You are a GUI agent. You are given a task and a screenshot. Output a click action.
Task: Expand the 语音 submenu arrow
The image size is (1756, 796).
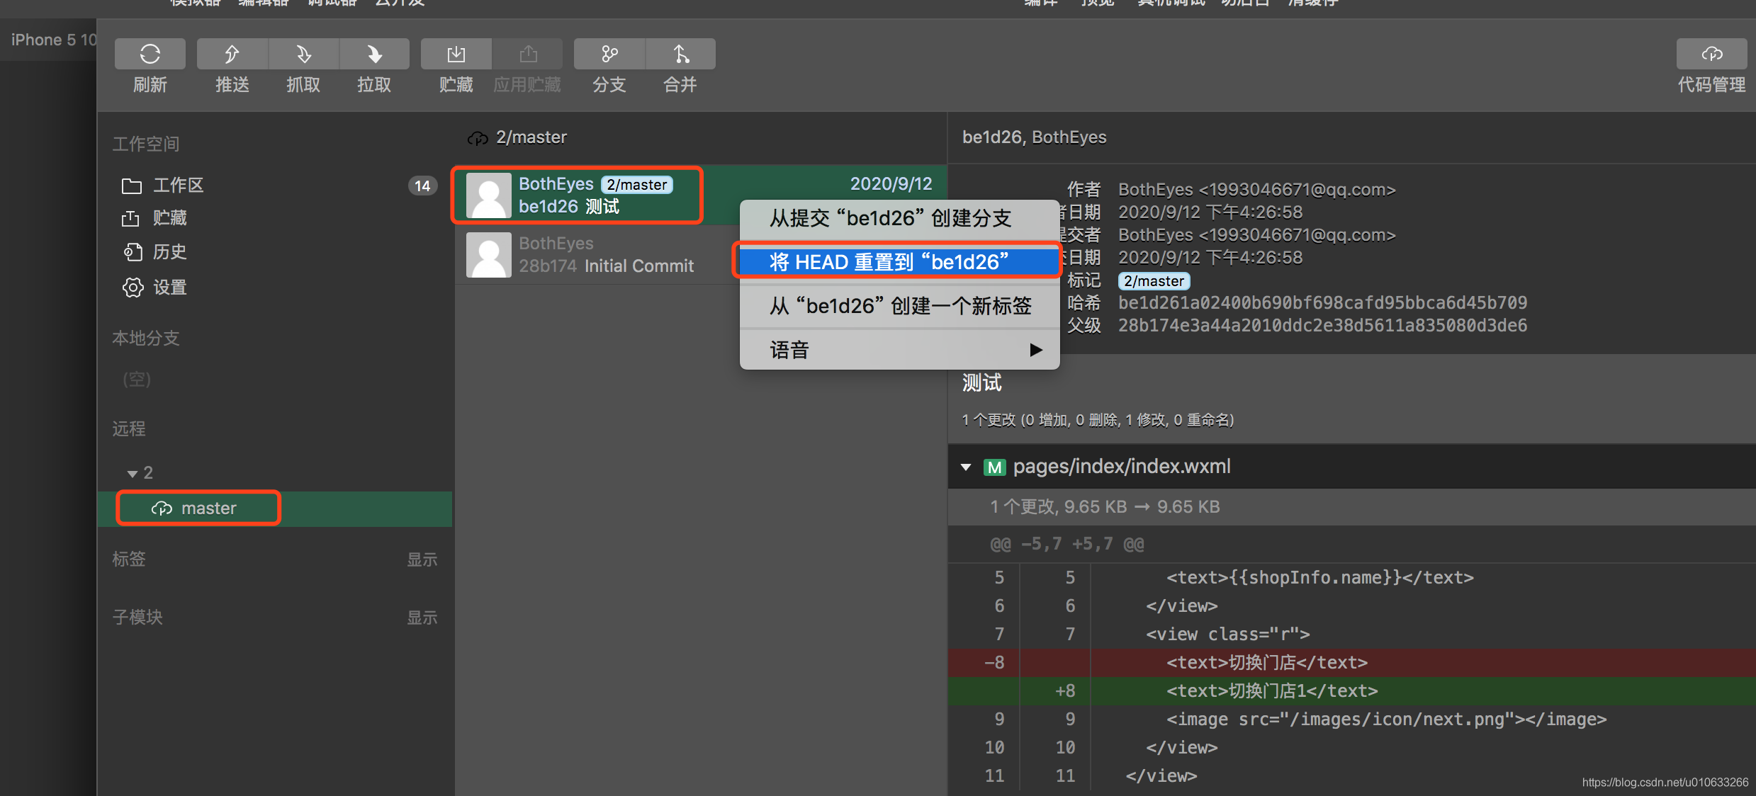pyautogui.click(x=1035, y=350)
